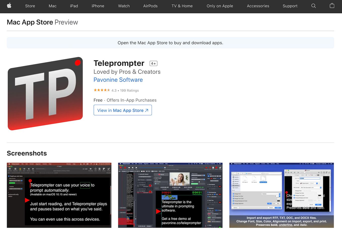Open the Only on Apple nav item

pyautogui.click(x=220, y=6)
